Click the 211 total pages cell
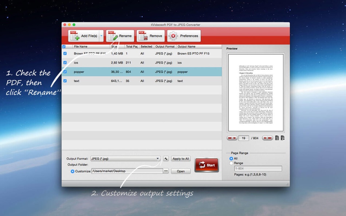This screenshot has width=346, height=216. click(x=128, y=63)
